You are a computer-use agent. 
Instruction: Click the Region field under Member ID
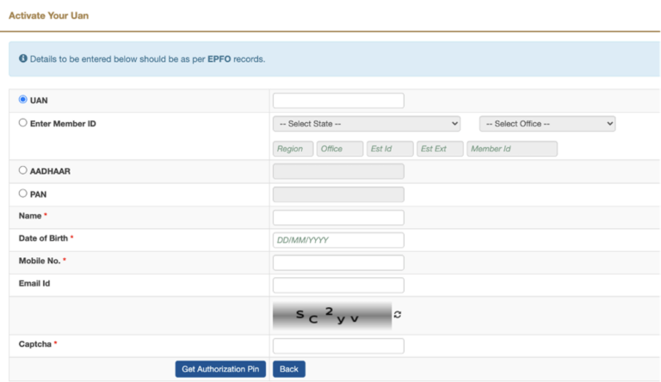(x=293, y=149)
